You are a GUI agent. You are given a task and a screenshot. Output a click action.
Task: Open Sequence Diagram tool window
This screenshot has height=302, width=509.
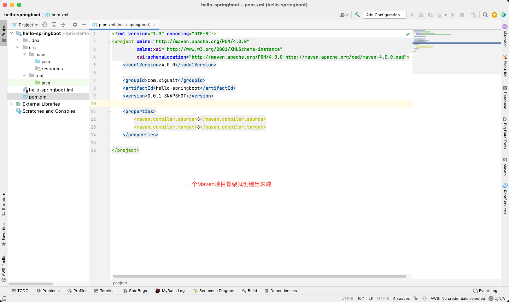213,291
